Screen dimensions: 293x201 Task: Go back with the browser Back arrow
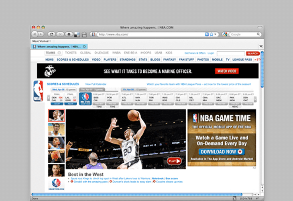[x=35, y=34]
